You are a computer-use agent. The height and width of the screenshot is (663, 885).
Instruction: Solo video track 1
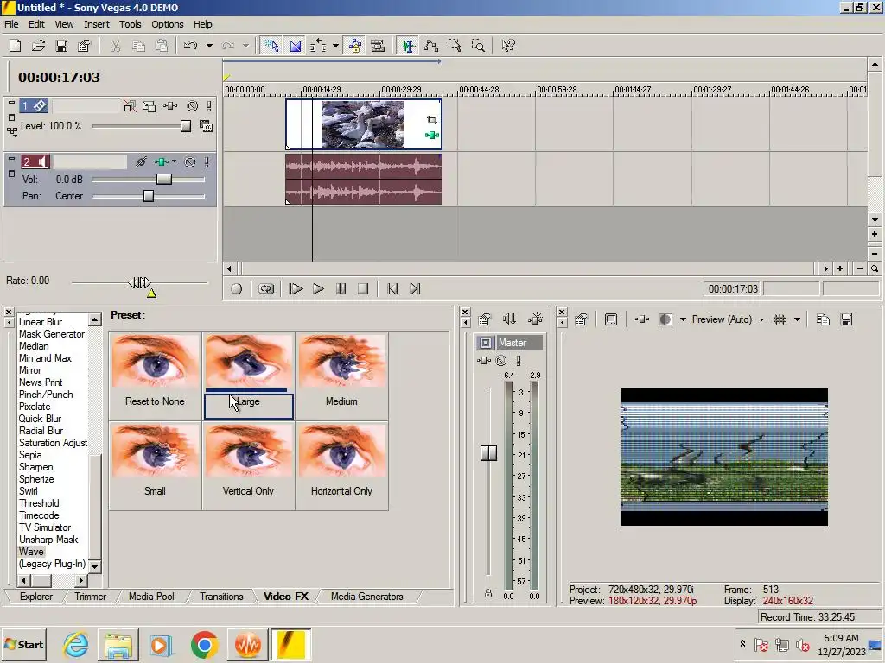click(209, 106)
